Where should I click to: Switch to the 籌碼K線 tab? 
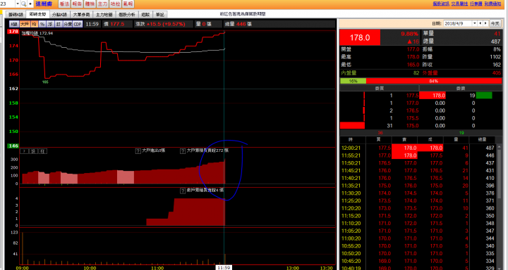coord(16,15)
